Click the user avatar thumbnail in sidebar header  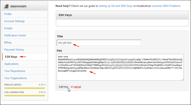pyautogui.click(x=6, y=6)
